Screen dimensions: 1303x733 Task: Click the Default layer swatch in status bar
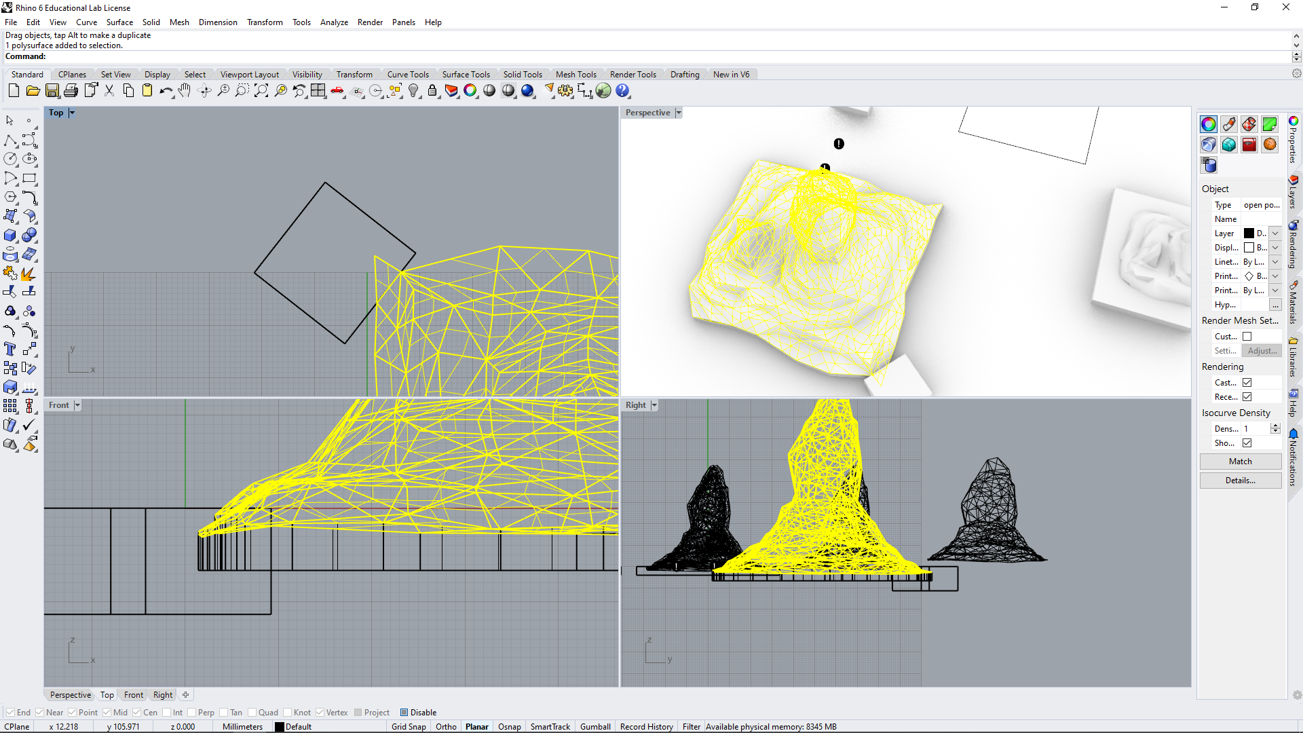[x=279, y=726]
